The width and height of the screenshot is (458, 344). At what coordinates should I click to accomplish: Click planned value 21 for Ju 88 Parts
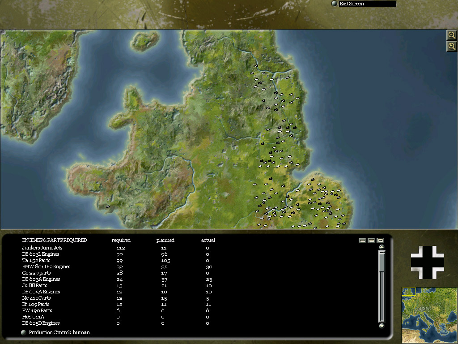(x=164, y=286)
